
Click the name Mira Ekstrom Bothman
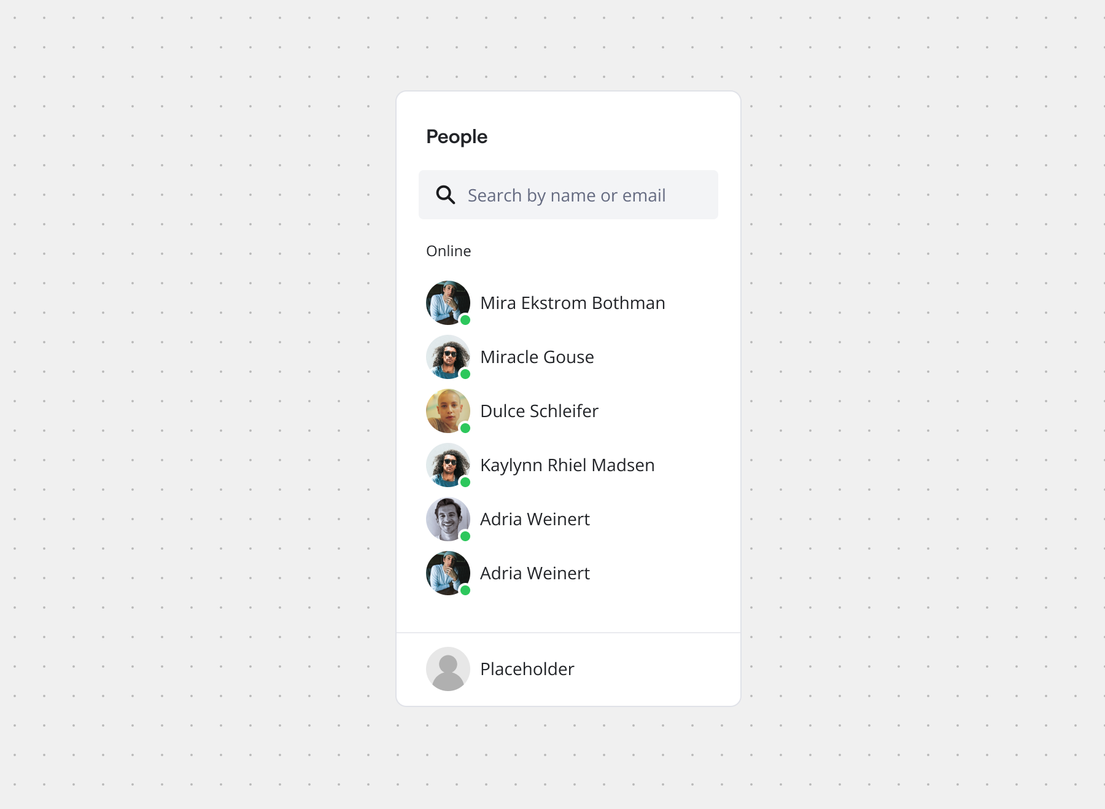click(572, 302)
